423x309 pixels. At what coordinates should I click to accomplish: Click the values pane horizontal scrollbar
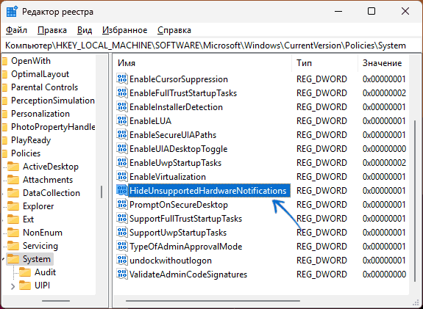[213, 301]
